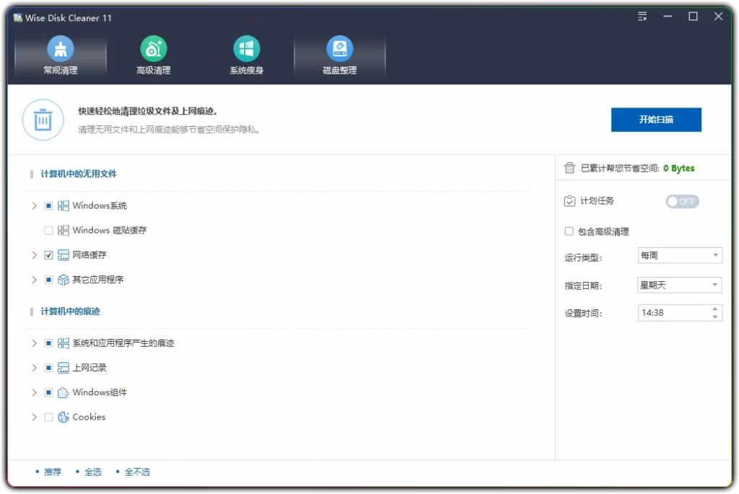
Task: Click the trash can icon in the banner
Action: click(43, 120)
